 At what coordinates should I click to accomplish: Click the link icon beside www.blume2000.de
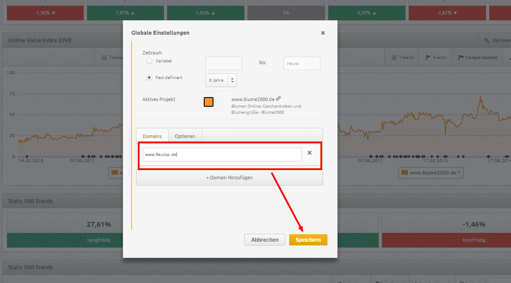(x=279, y=99)
